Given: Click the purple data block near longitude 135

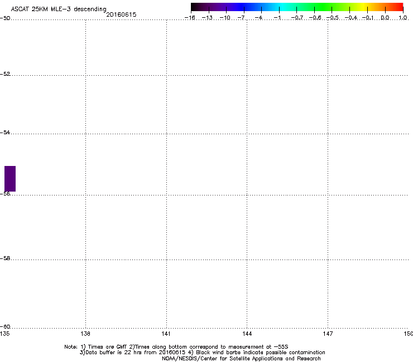Looking at the screenshot, I should click(x=10, y=179).
